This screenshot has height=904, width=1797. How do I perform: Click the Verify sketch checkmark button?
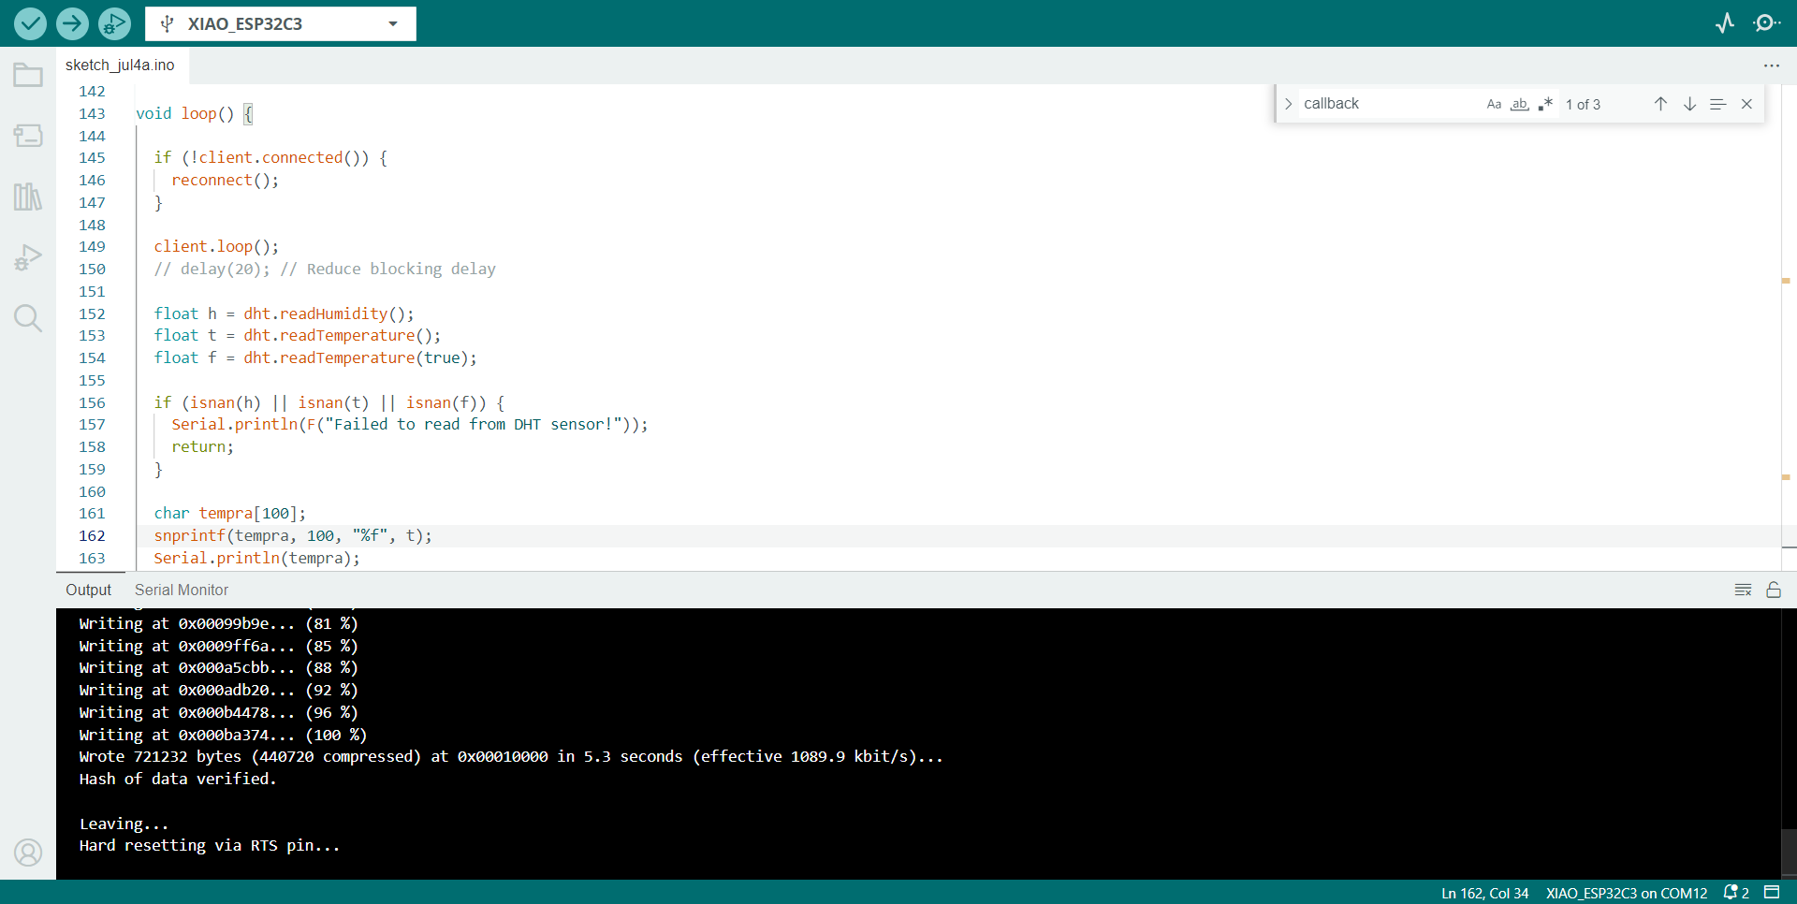coord(30,23)
